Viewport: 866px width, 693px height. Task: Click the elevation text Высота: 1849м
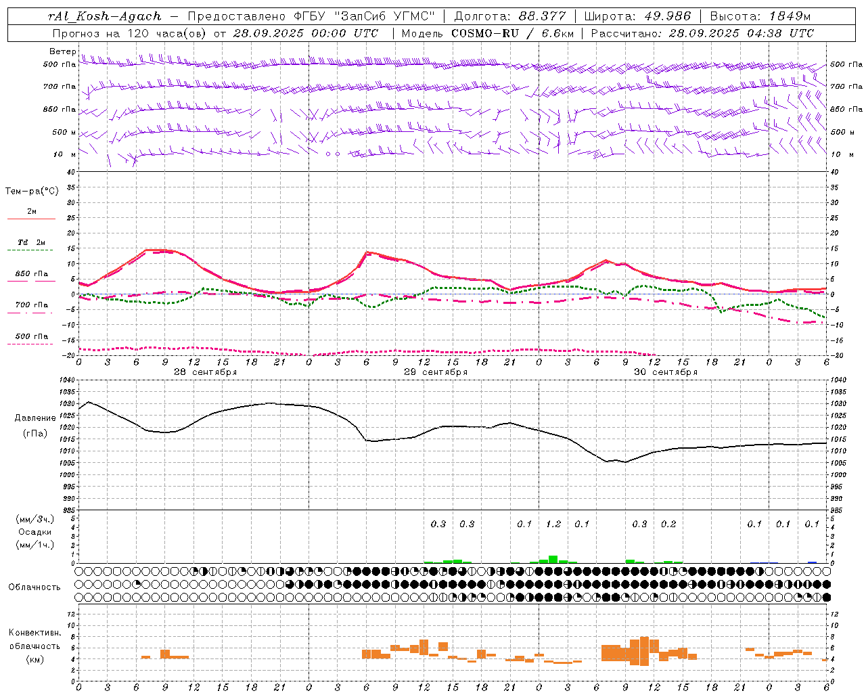click(760, 16)
